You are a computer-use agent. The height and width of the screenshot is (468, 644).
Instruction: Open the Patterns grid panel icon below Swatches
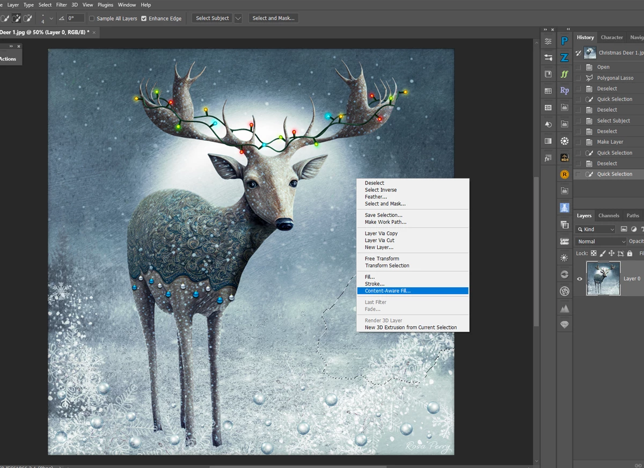pos(548,107)
